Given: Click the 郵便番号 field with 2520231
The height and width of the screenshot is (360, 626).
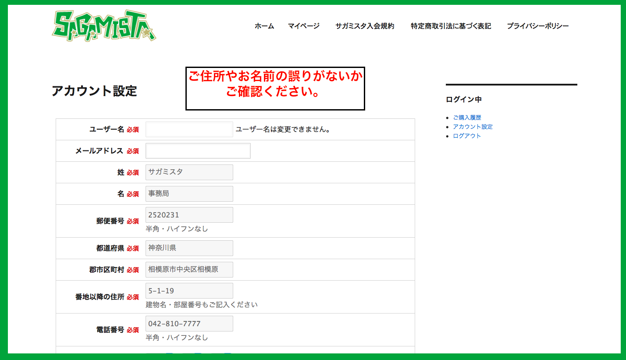Looking at the screenshot, I should coord(189,215).
